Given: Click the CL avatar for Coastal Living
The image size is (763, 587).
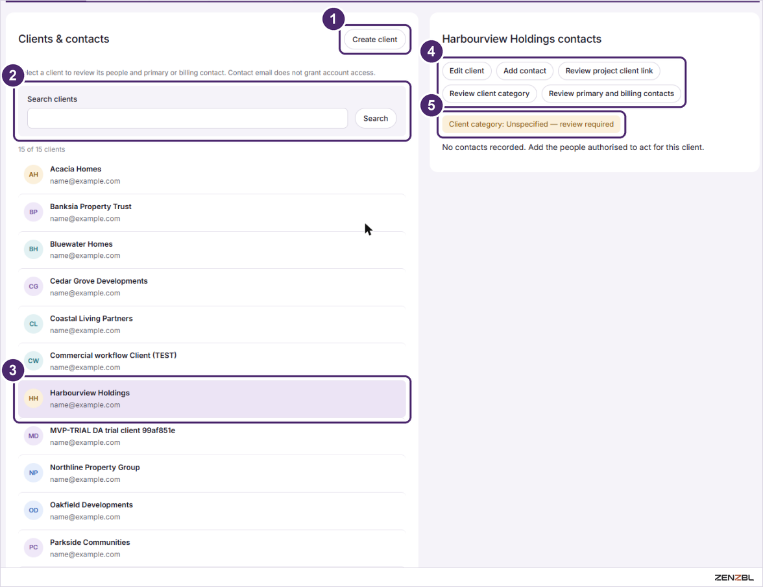Looking at the screenshot, I should 34,324.
